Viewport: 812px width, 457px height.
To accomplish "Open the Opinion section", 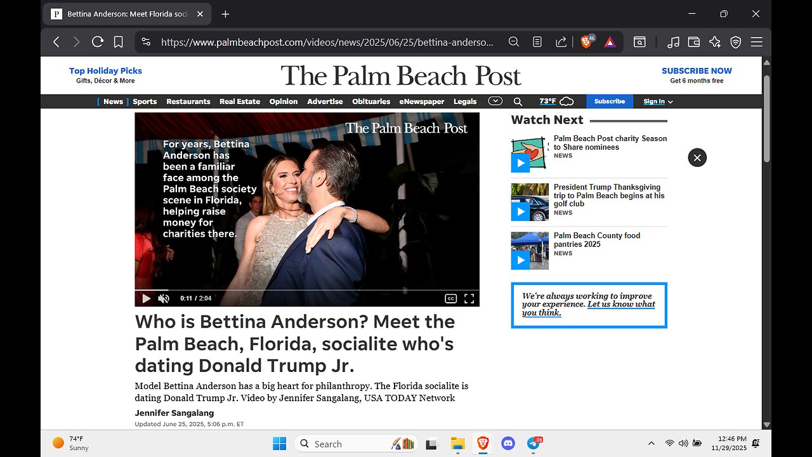I will [284, 102].
